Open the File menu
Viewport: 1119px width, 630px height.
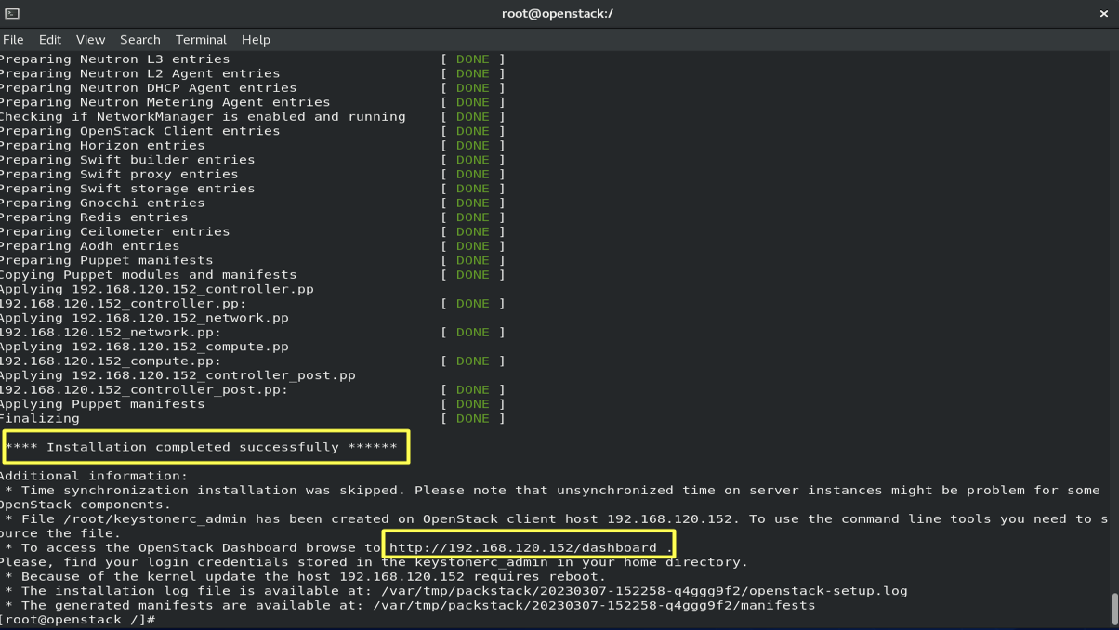[x=13, y=40]
